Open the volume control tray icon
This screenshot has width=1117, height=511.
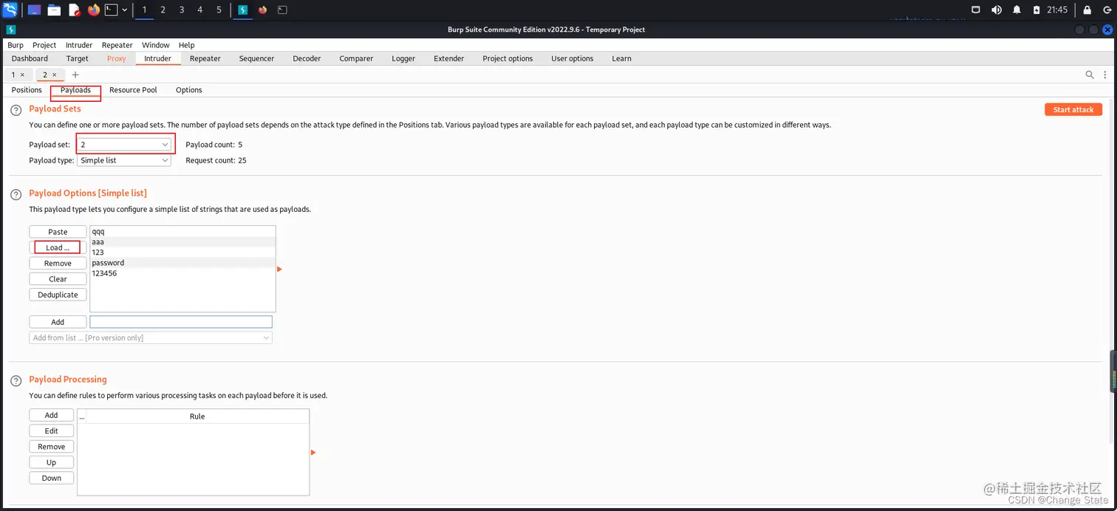click(x=997, y=10)
